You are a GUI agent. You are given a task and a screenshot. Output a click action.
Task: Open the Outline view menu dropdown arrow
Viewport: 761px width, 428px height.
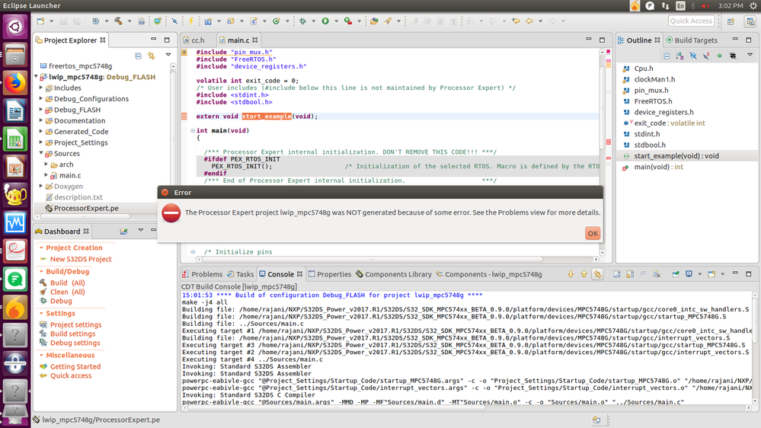click(750, 56)
